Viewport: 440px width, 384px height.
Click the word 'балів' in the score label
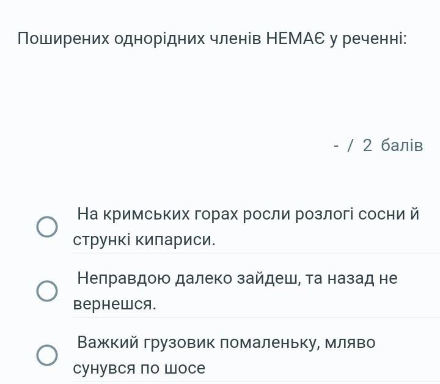click(402, 146)
